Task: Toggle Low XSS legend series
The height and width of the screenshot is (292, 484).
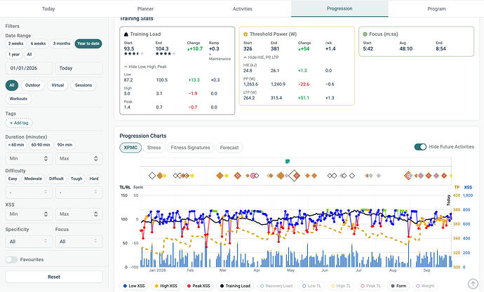Action: [134, 286]
